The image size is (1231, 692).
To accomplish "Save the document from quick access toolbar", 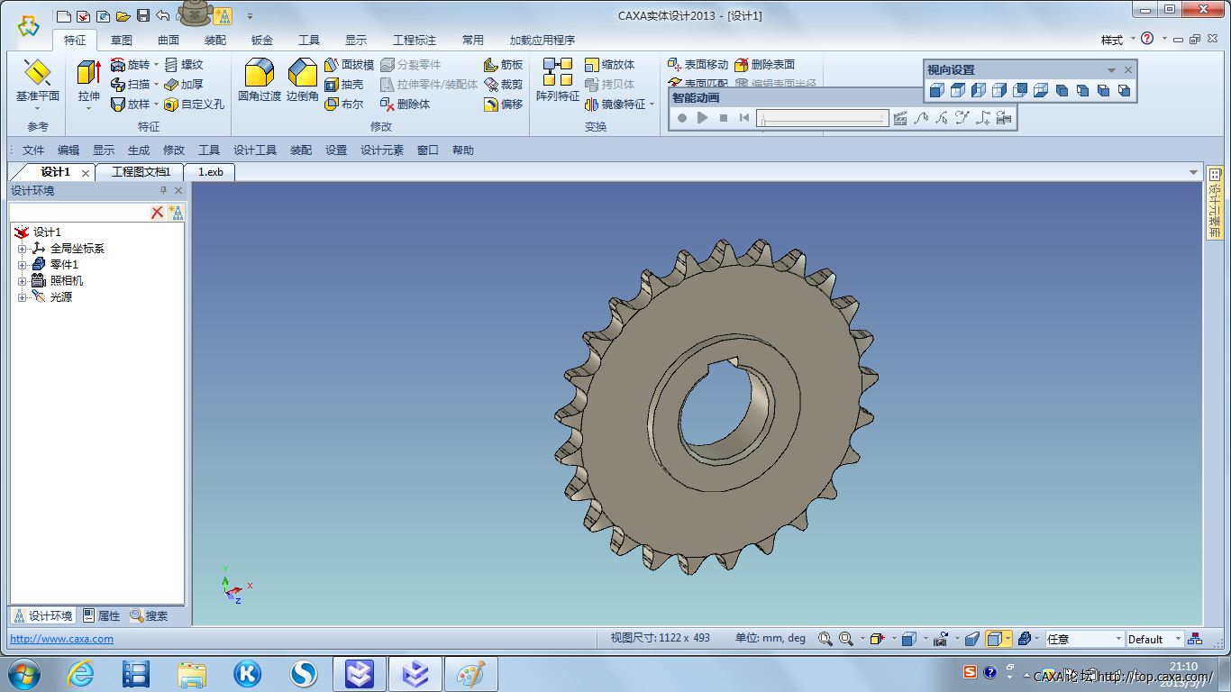I will 143,15.
